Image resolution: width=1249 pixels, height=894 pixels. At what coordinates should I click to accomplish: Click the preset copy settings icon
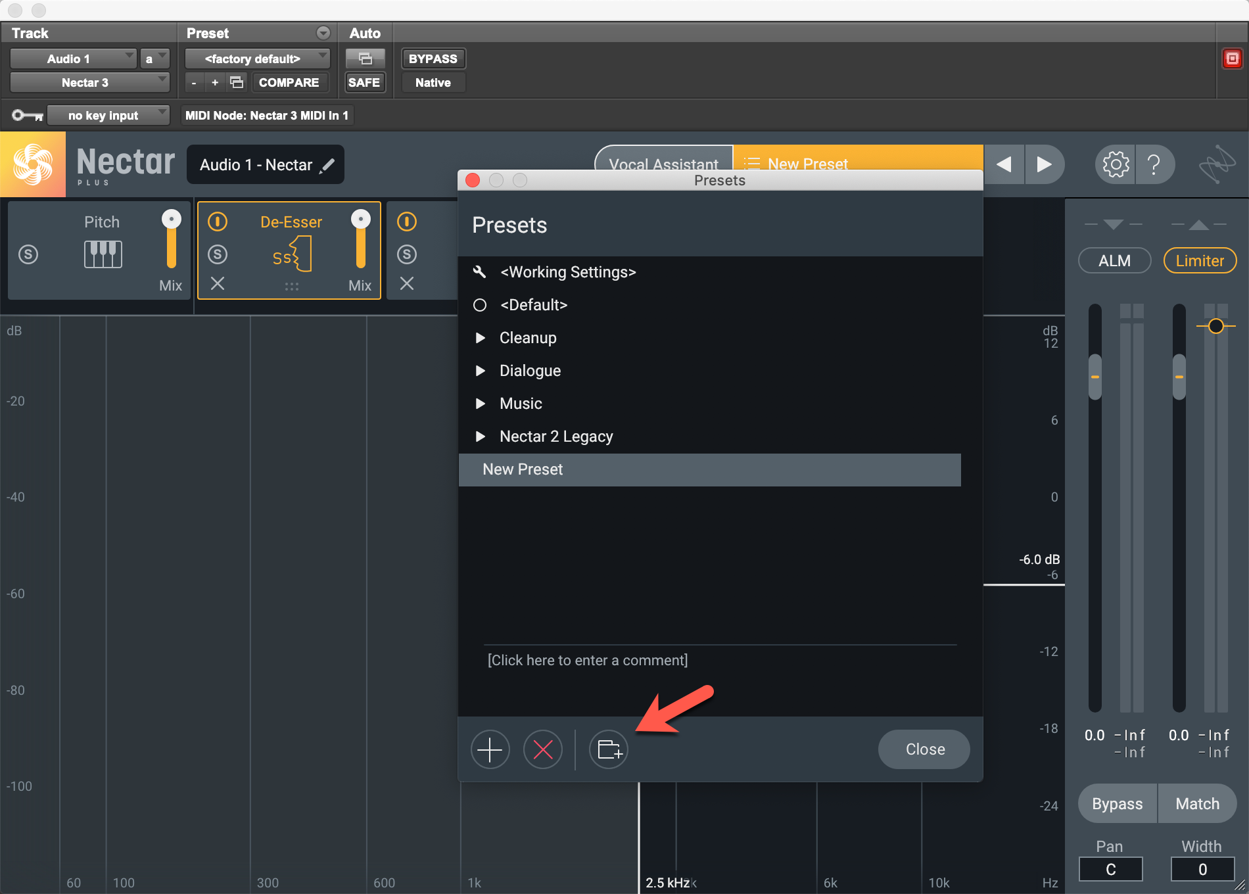tap(237, 82)
